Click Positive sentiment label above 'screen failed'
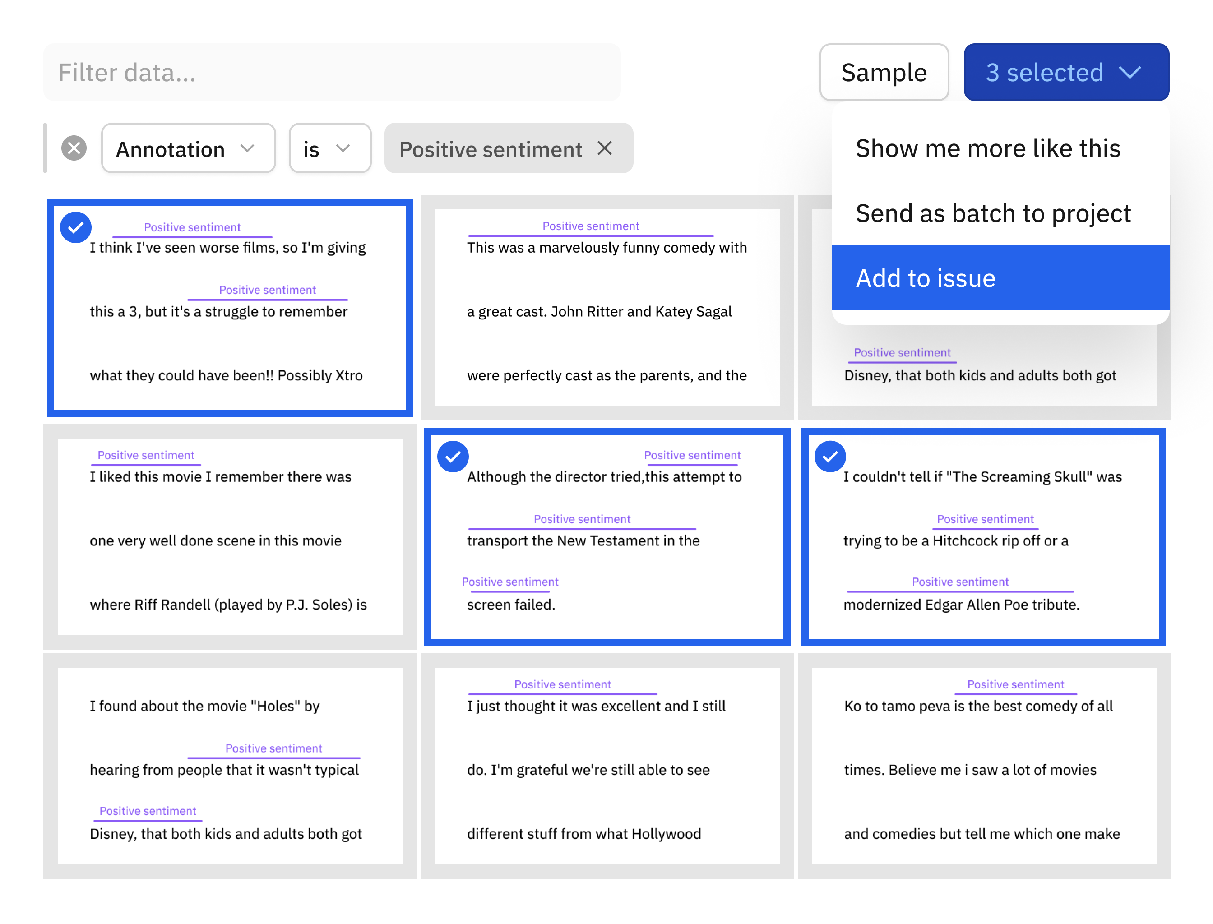Viewport: 1213px width, 924px height. 509,582
